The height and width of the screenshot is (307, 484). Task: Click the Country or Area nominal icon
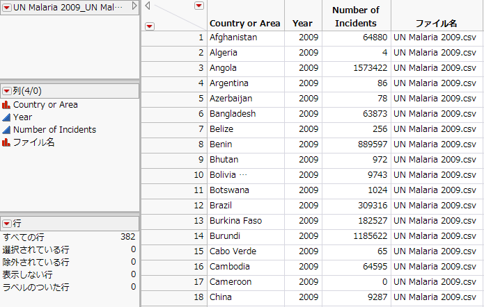7,105
